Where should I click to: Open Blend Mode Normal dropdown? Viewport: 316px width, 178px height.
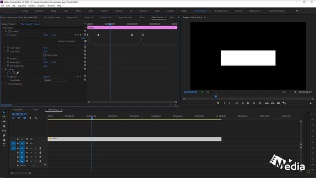pyautogui.click(x=55, y=80)
